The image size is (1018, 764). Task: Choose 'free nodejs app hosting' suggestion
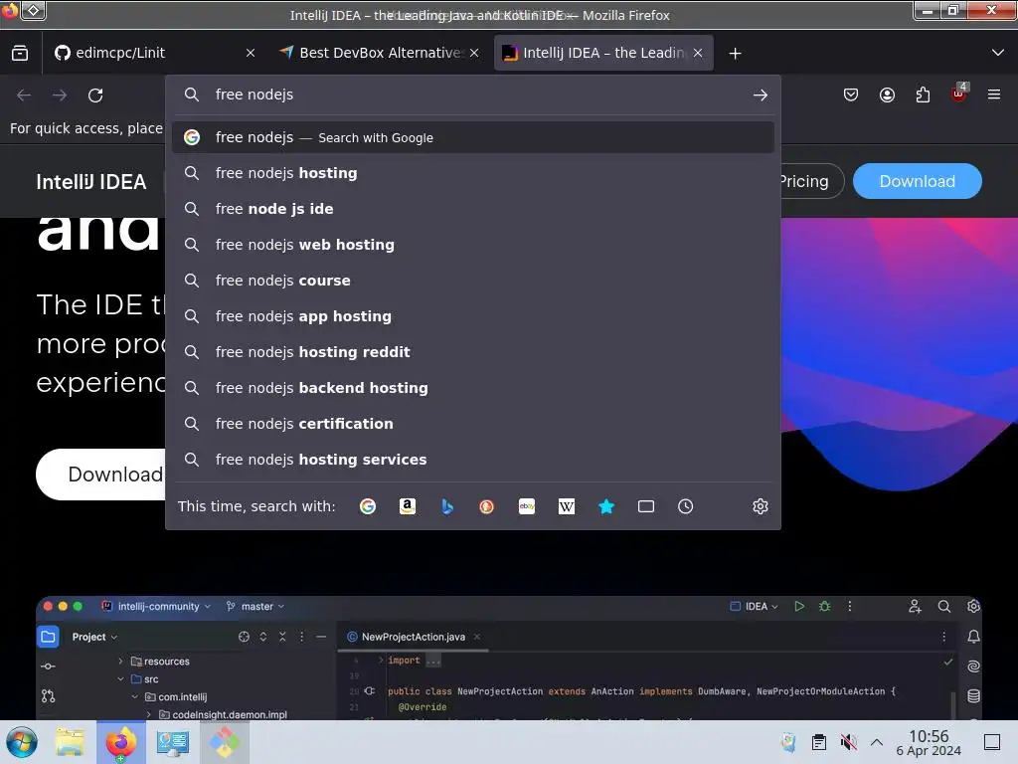(472, 315)
